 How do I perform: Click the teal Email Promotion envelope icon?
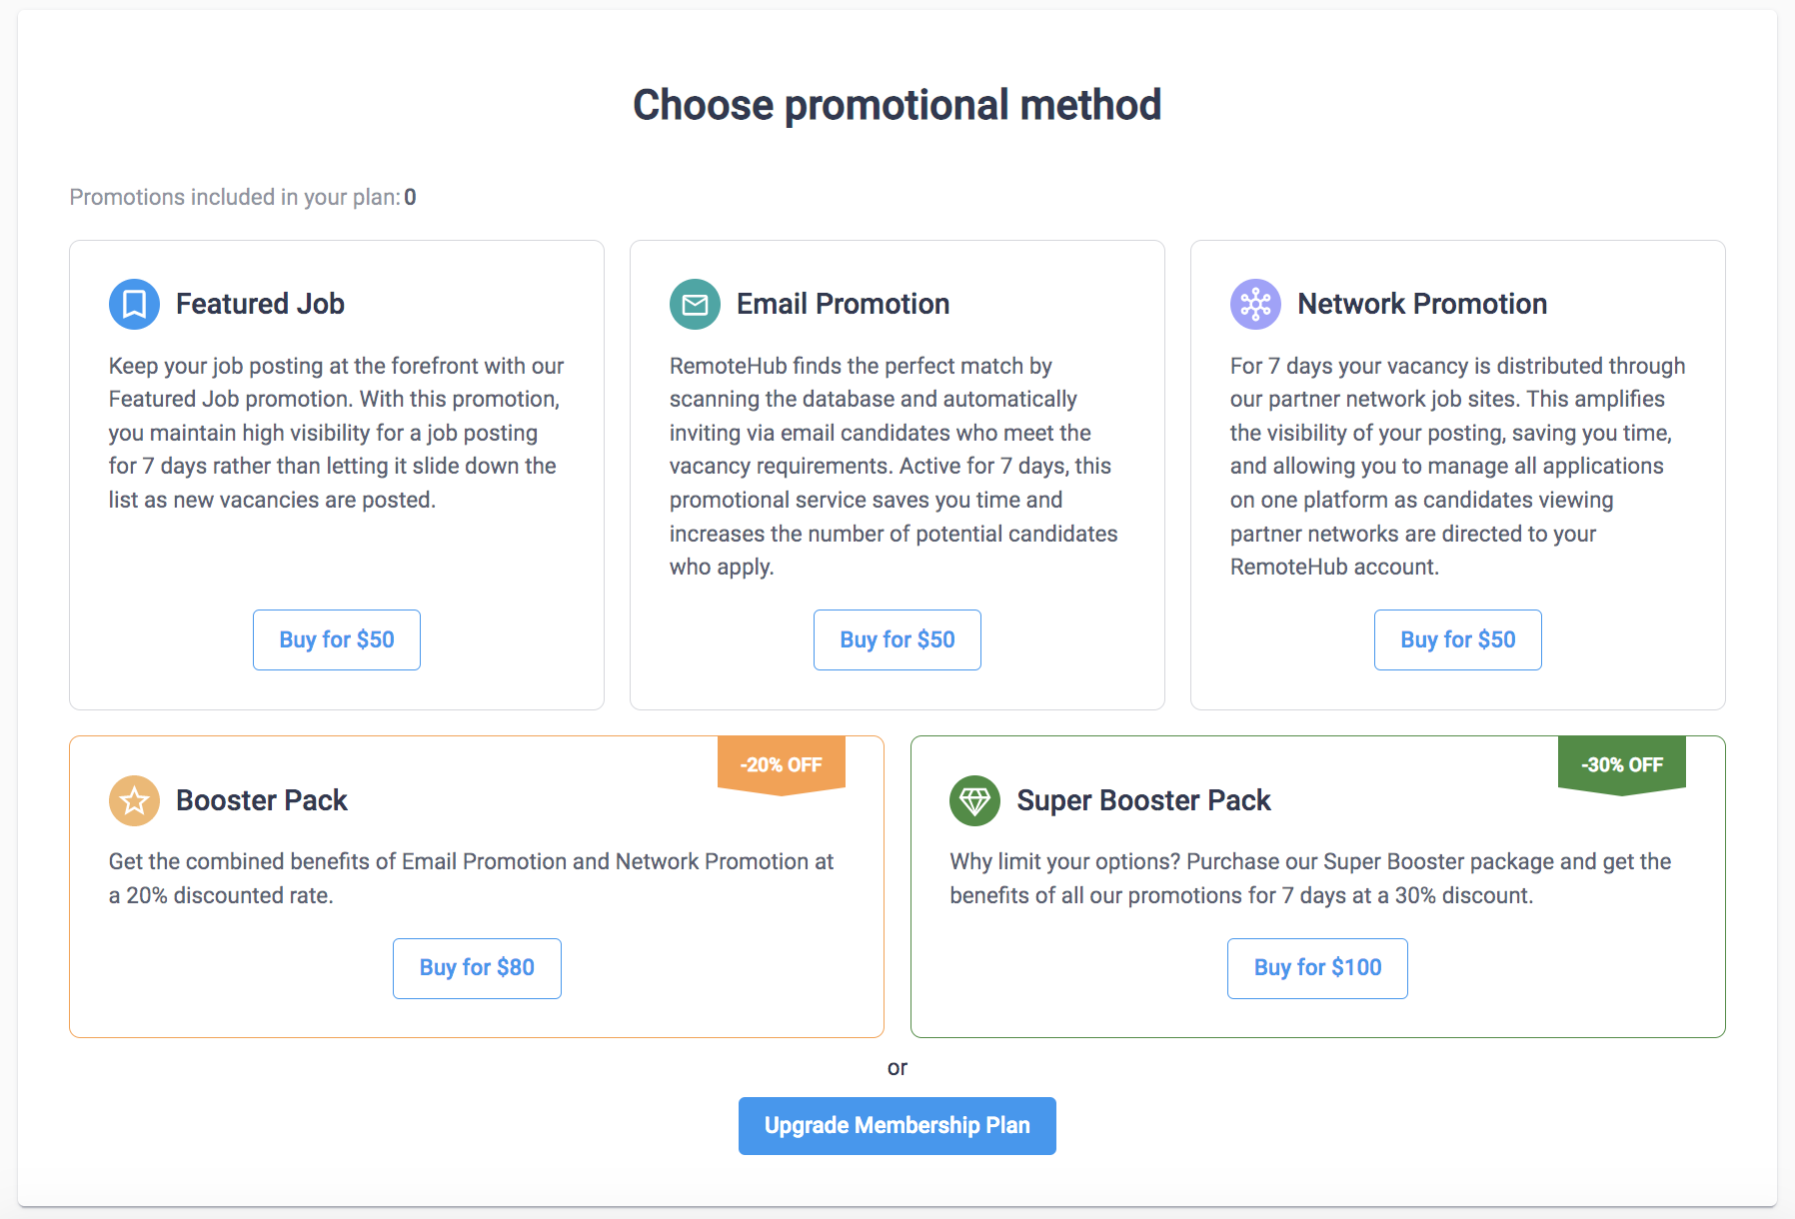(x=695, y=304)
